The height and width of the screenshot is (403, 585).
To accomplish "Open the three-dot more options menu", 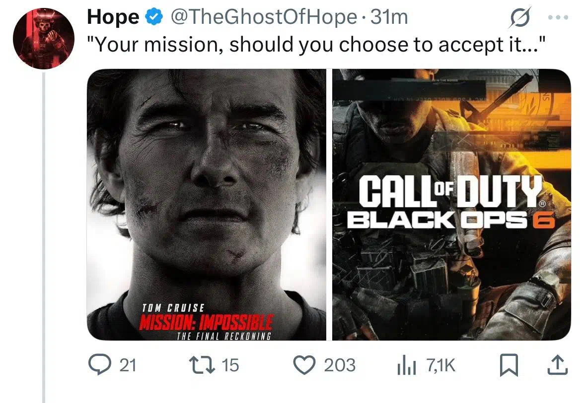I will click(559, 17).
